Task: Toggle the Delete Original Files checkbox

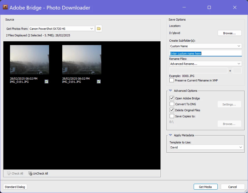Action: (172, 110)
